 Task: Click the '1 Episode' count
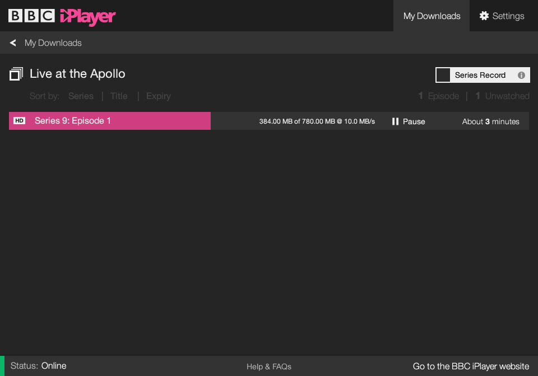click(x=438, y=96)
